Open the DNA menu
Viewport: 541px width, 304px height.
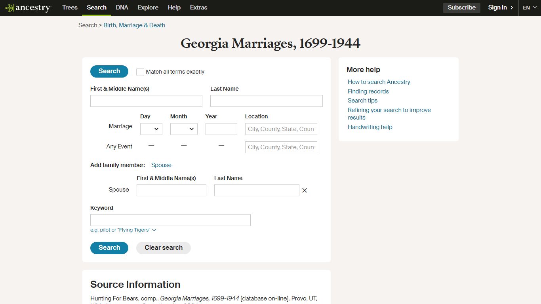click(x=122, y=8)
